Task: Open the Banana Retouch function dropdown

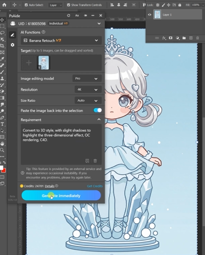Action: pyautogui.click(x=61, y=40)
